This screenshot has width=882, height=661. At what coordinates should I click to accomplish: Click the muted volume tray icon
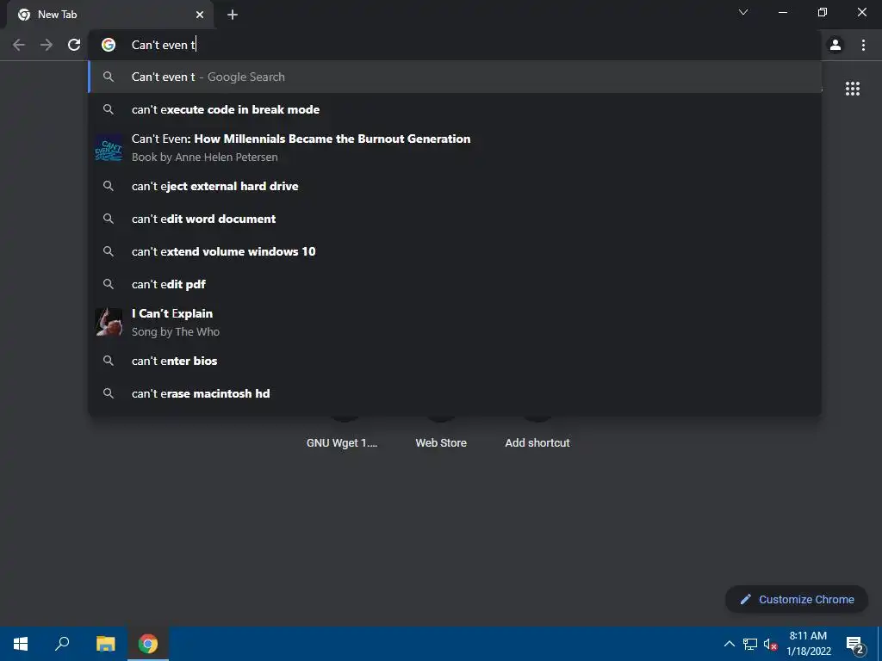pos(770,644)
